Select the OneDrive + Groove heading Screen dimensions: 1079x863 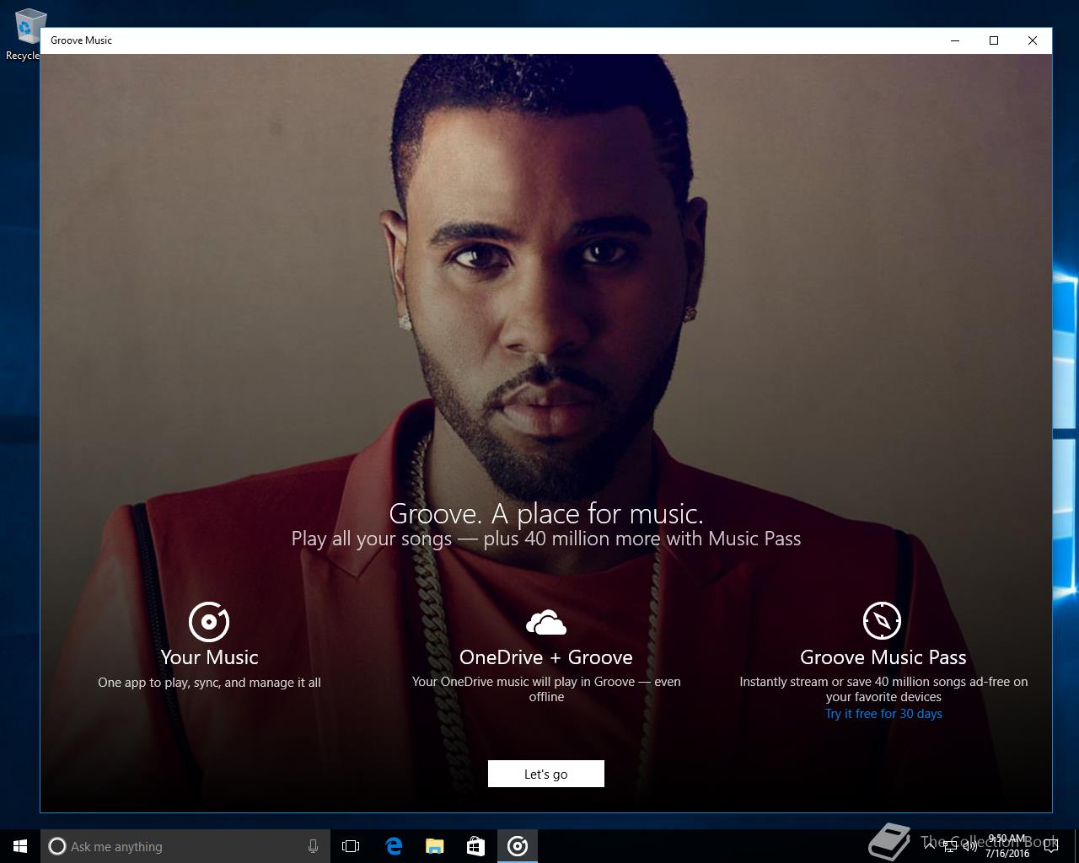[x=546, y=657]
